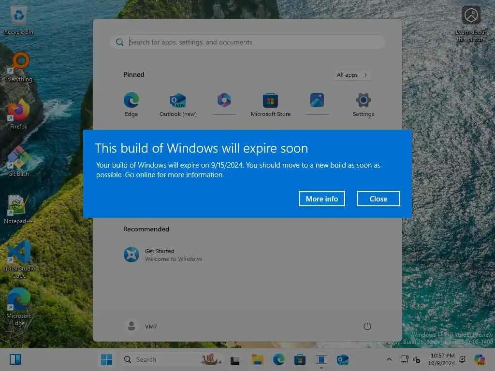Open Recycle Bin on the desktop

pyautogui.click(x=19, y=20)
